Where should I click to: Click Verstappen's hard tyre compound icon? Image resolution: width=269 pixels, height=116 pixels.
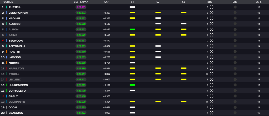211,13
